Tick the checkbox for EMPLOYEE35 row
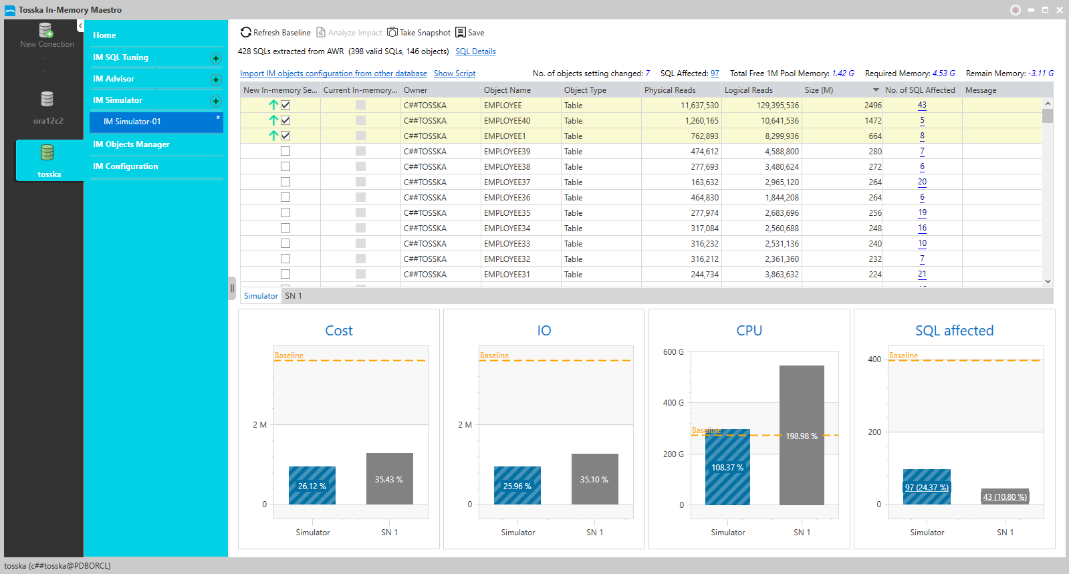Viewport: 1069px width, 574px height. 285,212
